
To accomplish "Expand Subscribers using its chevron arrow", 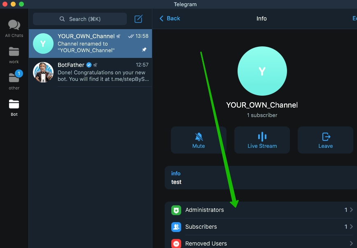I will pyautogui.click(x=351, y=227).
